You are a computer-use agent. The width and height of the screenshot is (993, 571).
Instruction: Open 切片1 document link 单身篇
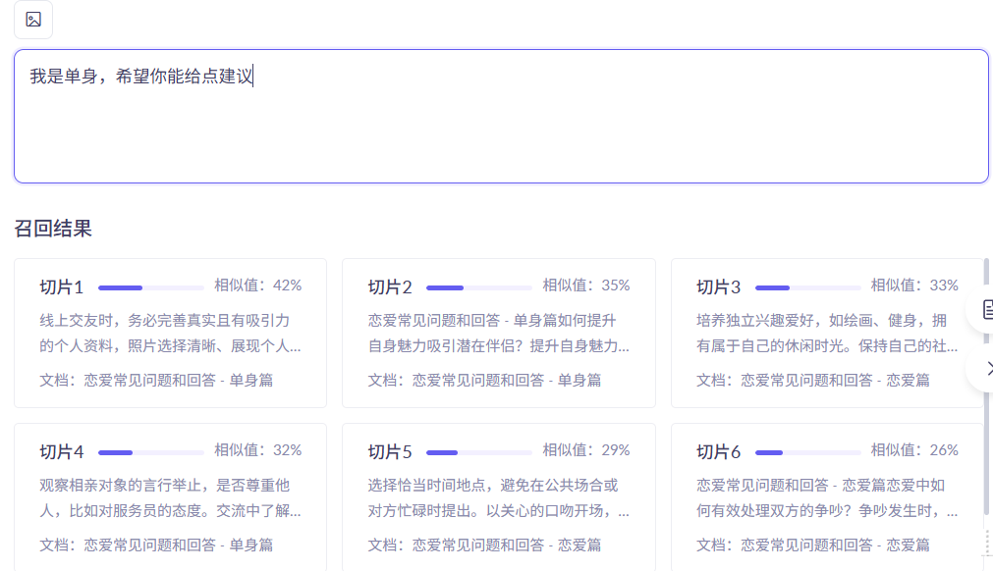156,380
